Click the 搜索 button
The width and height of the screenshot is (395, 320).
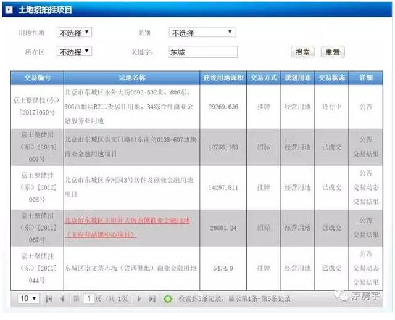(x=302, y=52)
